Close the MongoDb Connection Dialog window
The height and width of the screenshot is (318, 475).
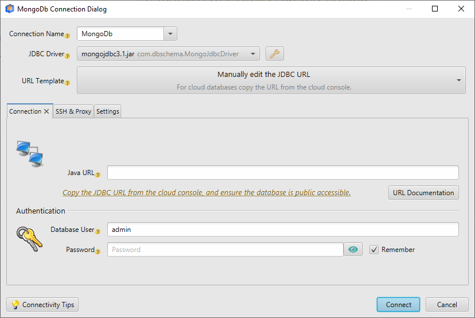tap(461, 9)
